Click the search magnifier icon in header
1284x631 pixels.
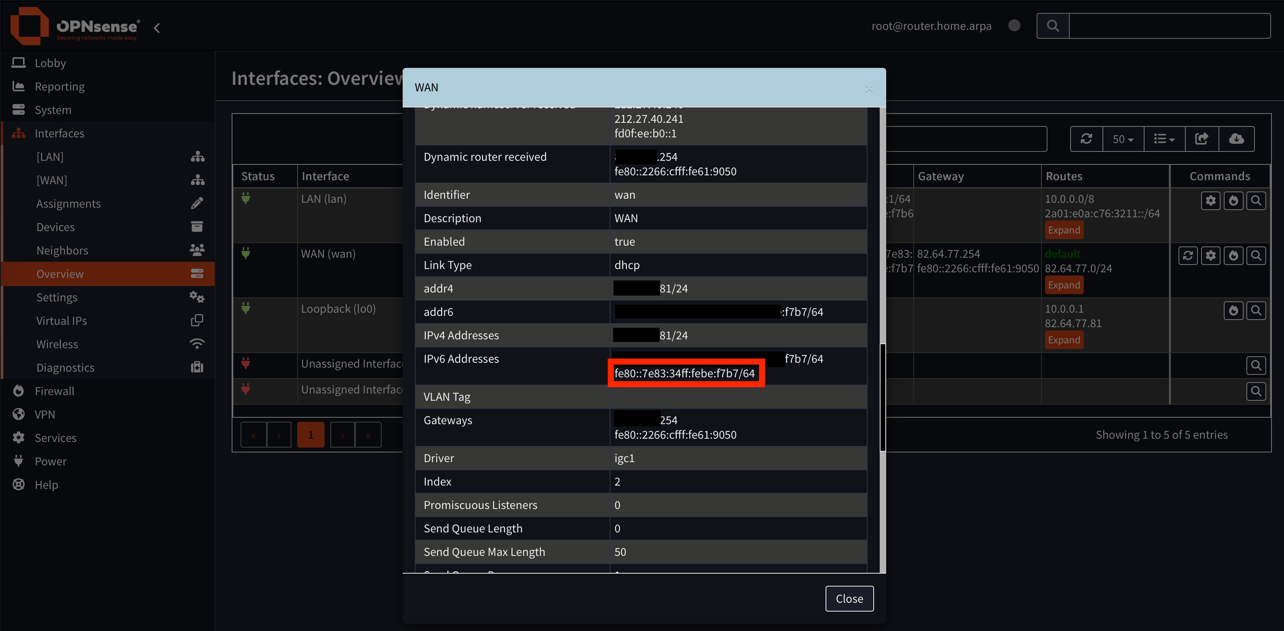1053,26
